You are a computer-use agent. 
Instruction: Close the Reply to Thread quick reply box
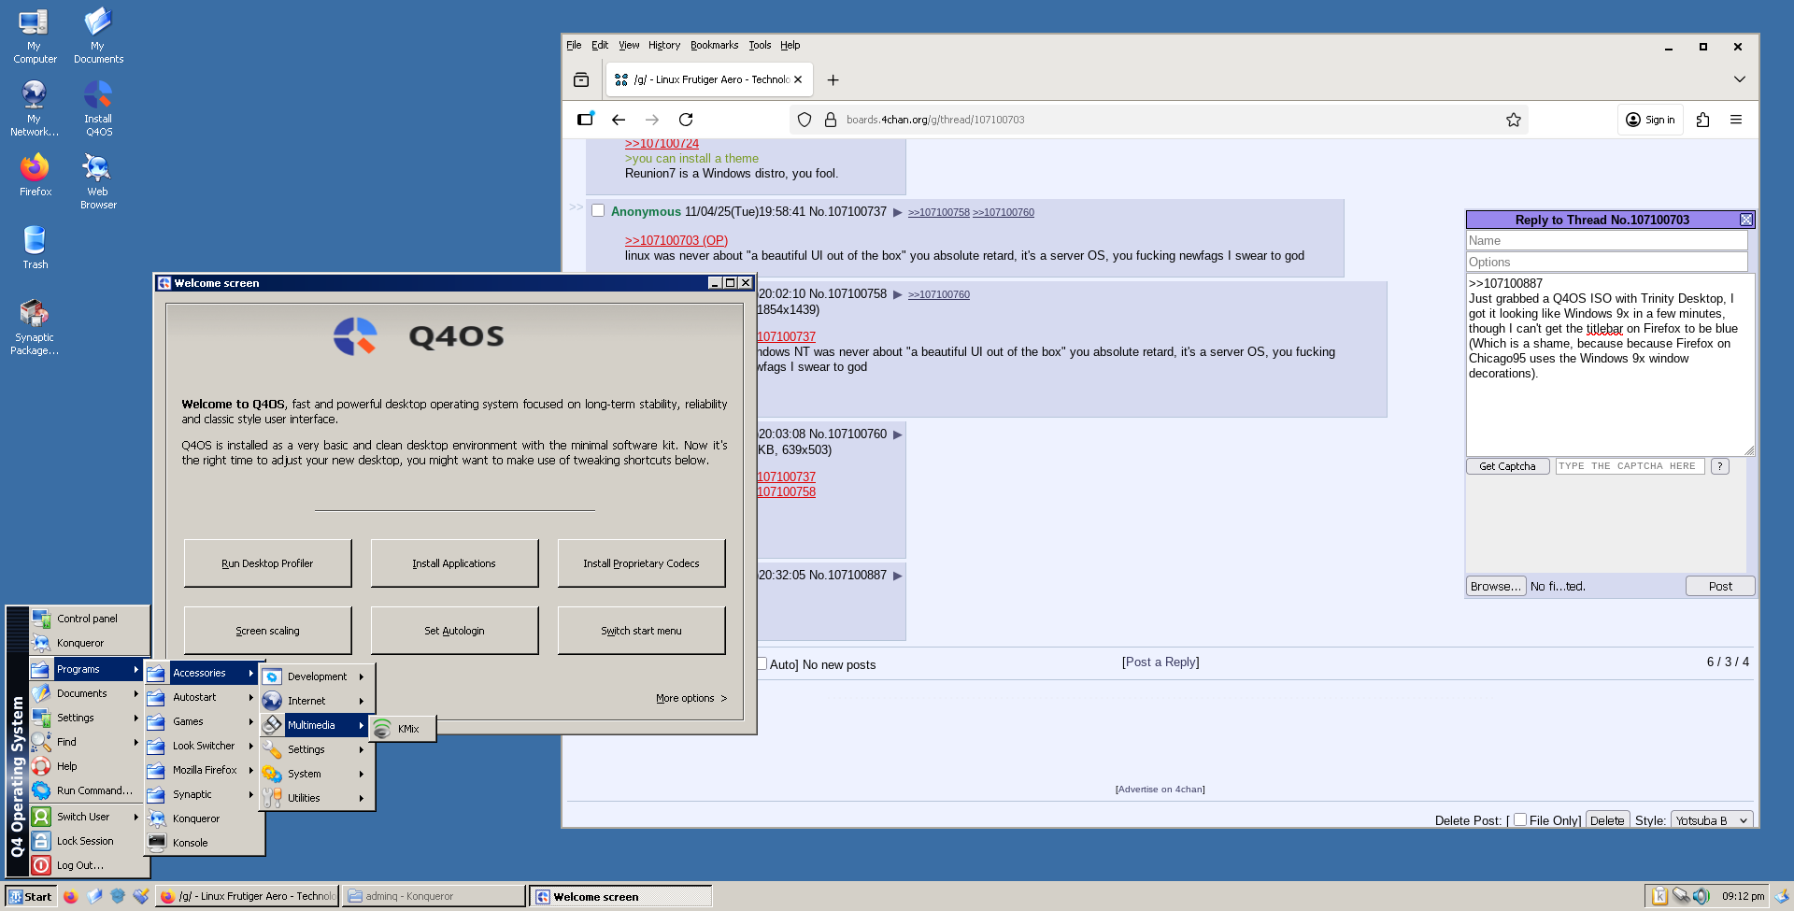1745,220
